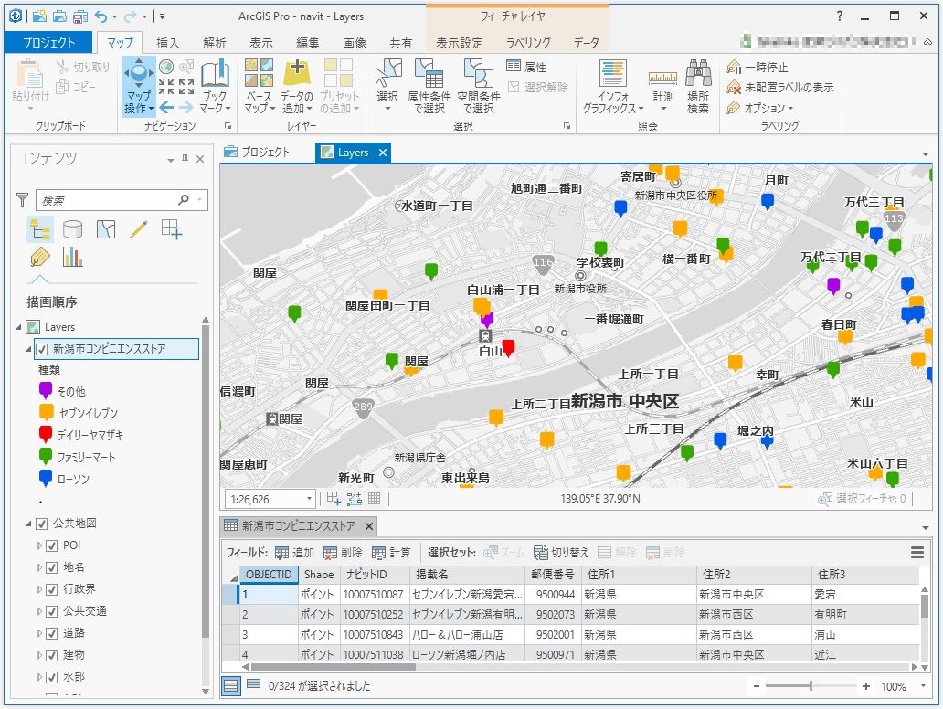
Task: Click 一時停止 pause labeling
Action: point(758,67)
